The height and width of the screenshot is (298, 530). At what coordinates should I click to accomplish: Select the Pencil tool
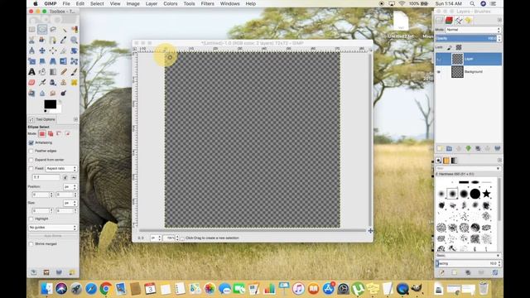tap(64, 72)
